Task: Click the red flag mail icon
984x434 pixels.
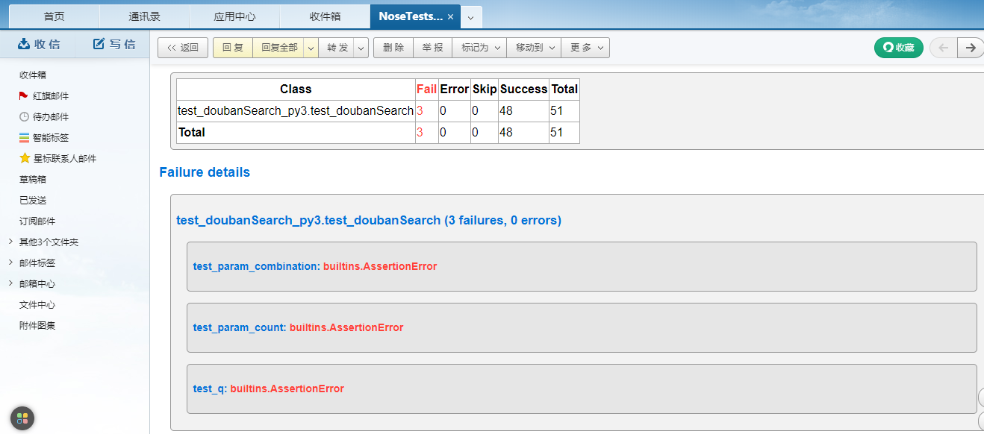Action: [24, 96]
